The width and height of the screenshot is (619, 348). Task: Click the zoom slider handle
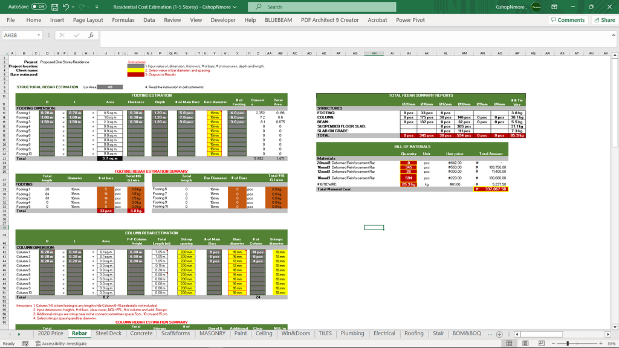click(x=568, y=344)
